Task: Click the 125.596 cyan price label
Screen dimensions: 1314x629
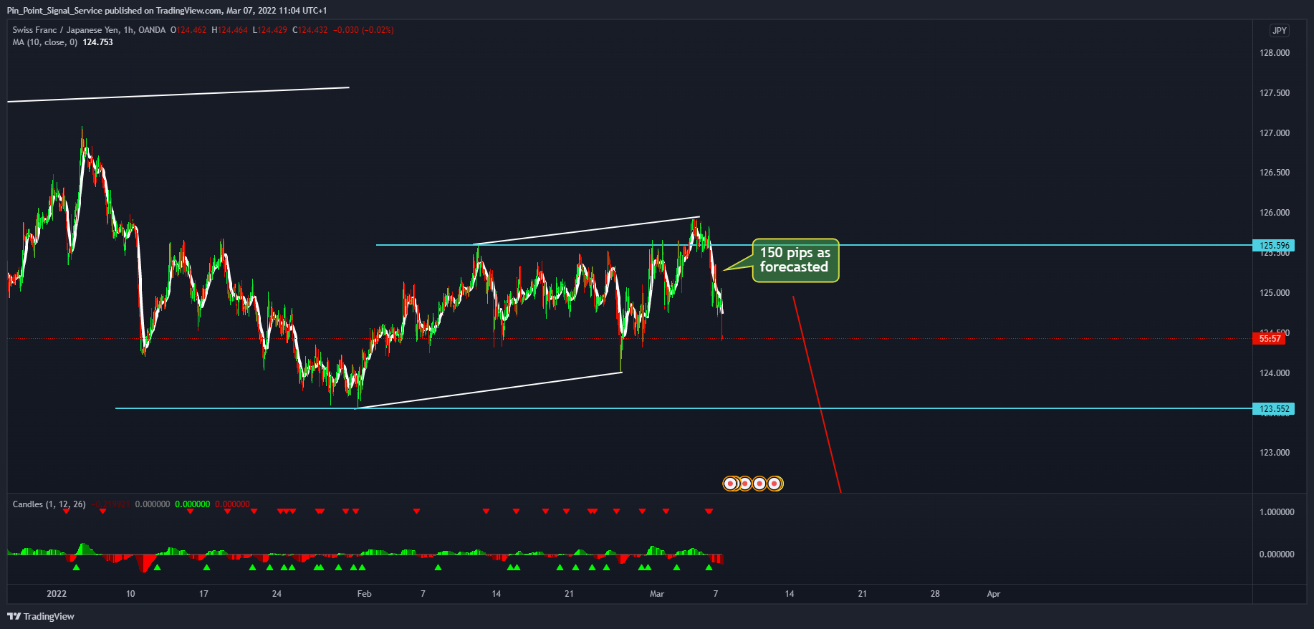Action: pyautogui.click(x=1273, y=245)
